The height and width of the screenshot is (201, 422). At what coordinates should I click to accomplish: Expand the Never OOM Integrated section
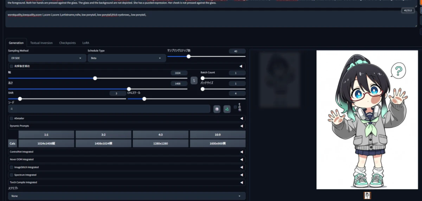(127, 159)
